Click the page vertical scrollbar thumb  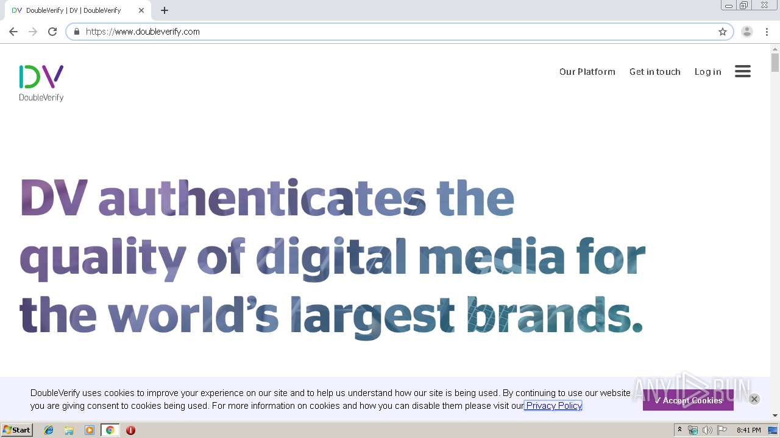point(775,63)
